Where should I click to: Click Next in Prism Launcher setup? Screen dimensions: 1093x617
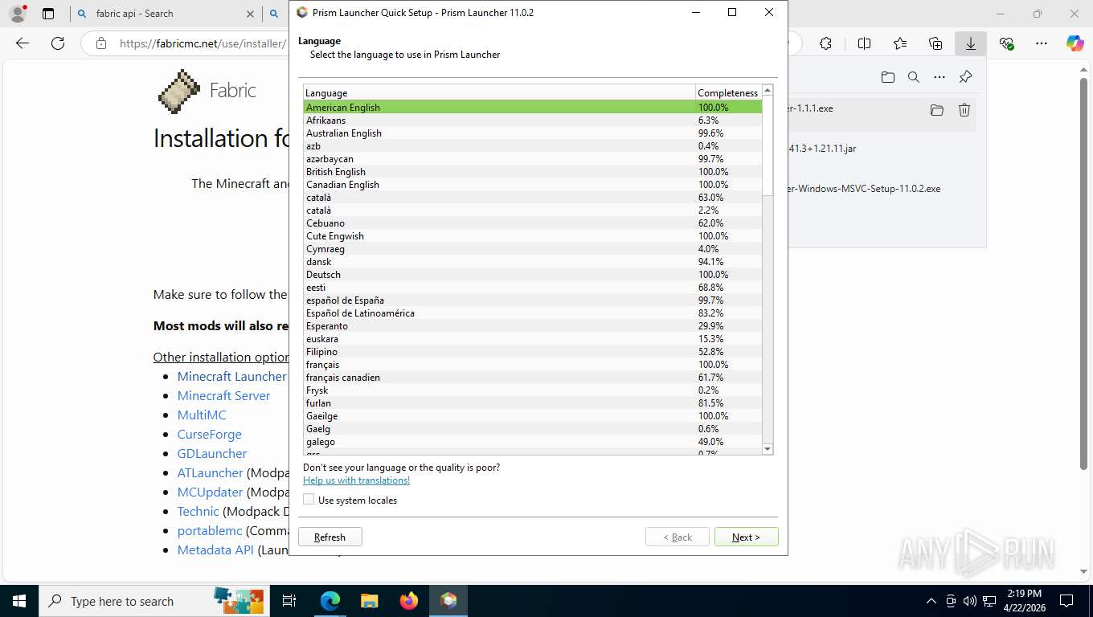pos(746,537)
